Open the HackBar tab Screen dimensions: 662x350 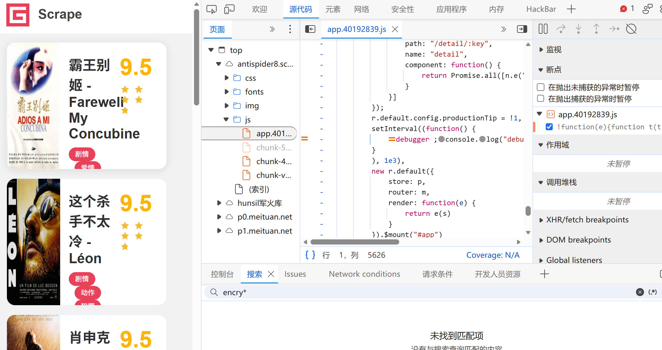pyautogui.click(x=541, y=9)
